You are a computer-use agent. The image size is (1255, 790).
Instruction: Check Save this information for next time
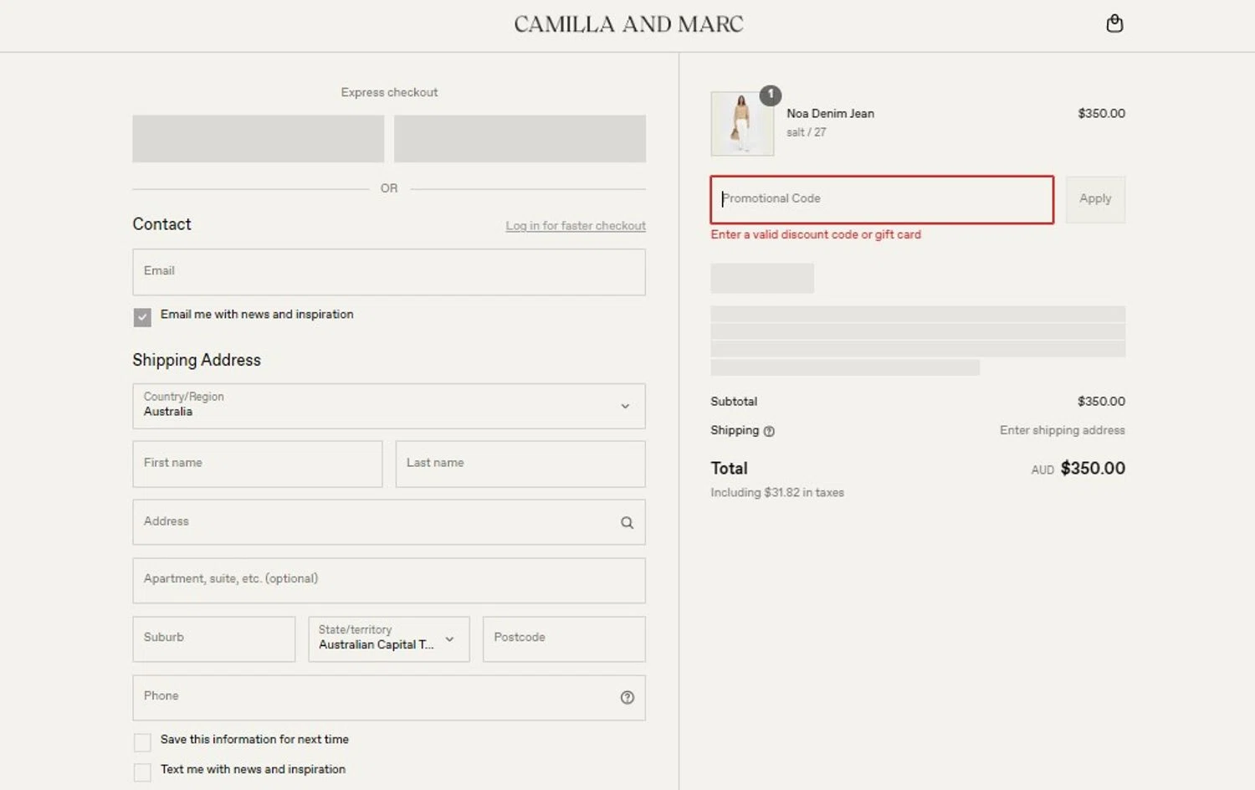pos(142,742)
